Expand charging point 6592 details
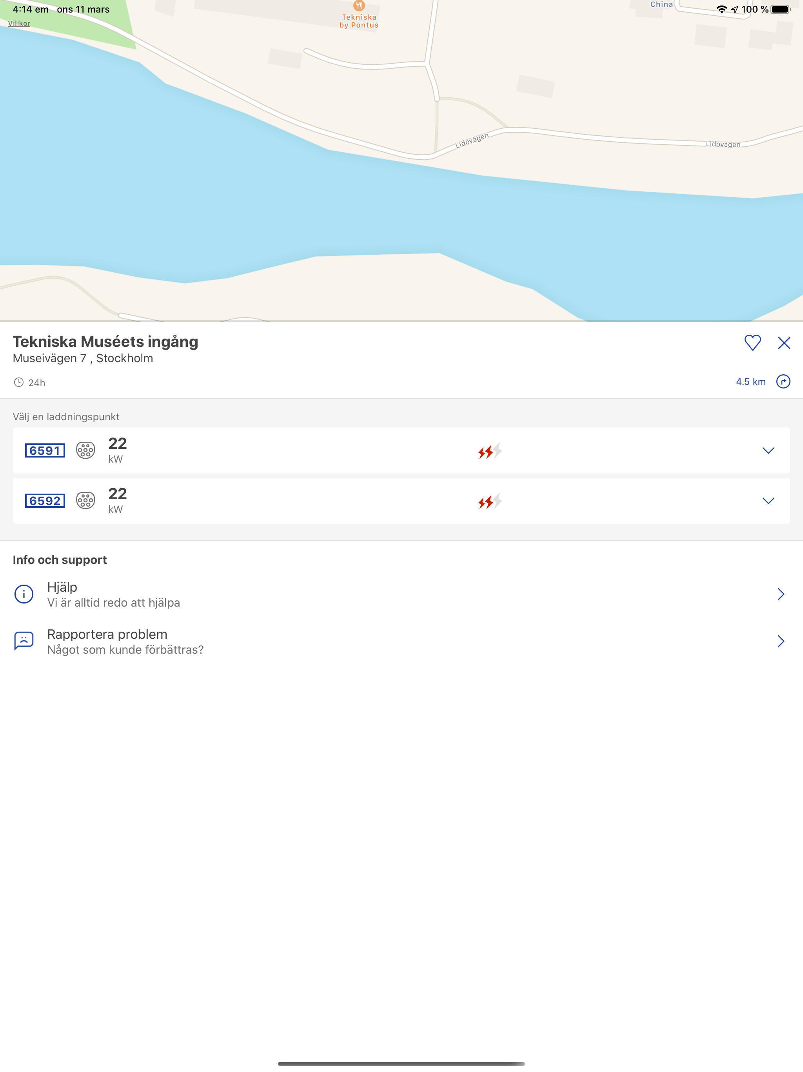The image size is (803, 1072). pyautogui.click(x=768, y=500)
